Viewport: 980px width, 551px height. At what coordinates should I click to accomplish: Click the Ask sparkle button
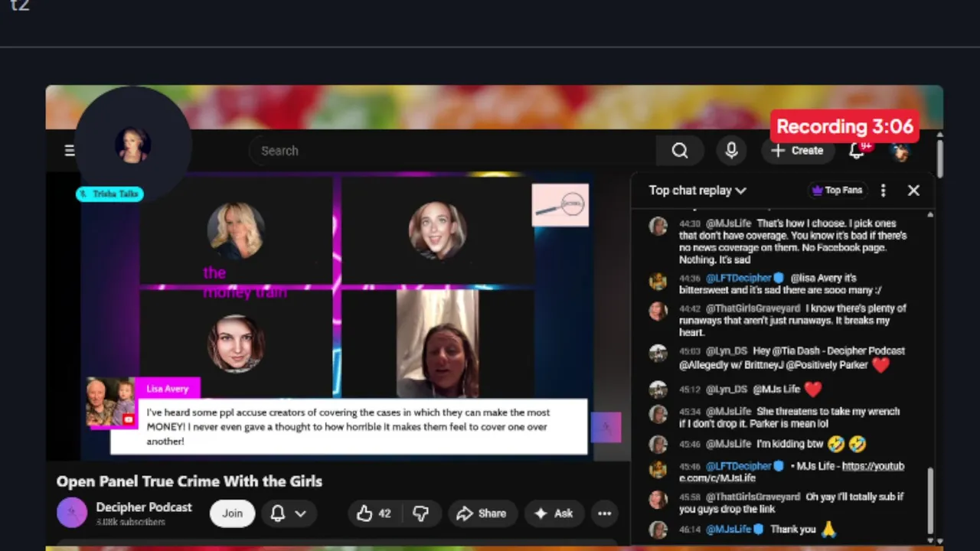pos(554,514)
